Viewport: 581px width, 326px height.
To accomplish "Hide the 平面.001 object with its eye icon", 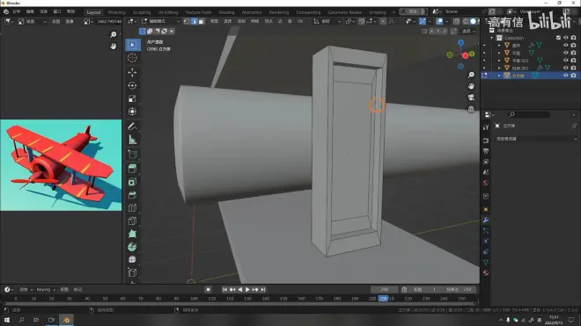I will coord(565,60).
